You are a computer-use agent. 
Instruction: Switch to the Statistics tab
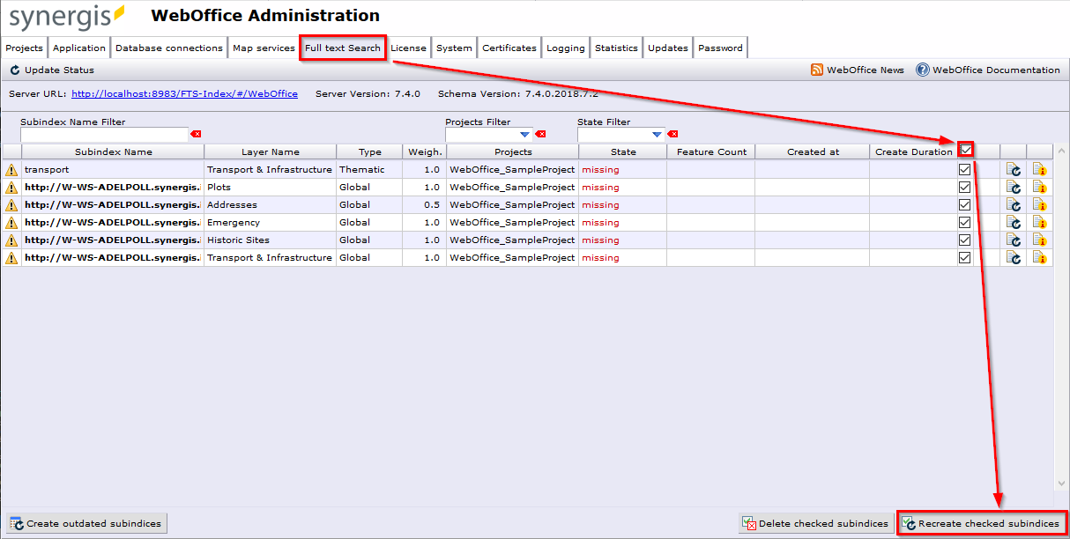(x=616, y=48)
